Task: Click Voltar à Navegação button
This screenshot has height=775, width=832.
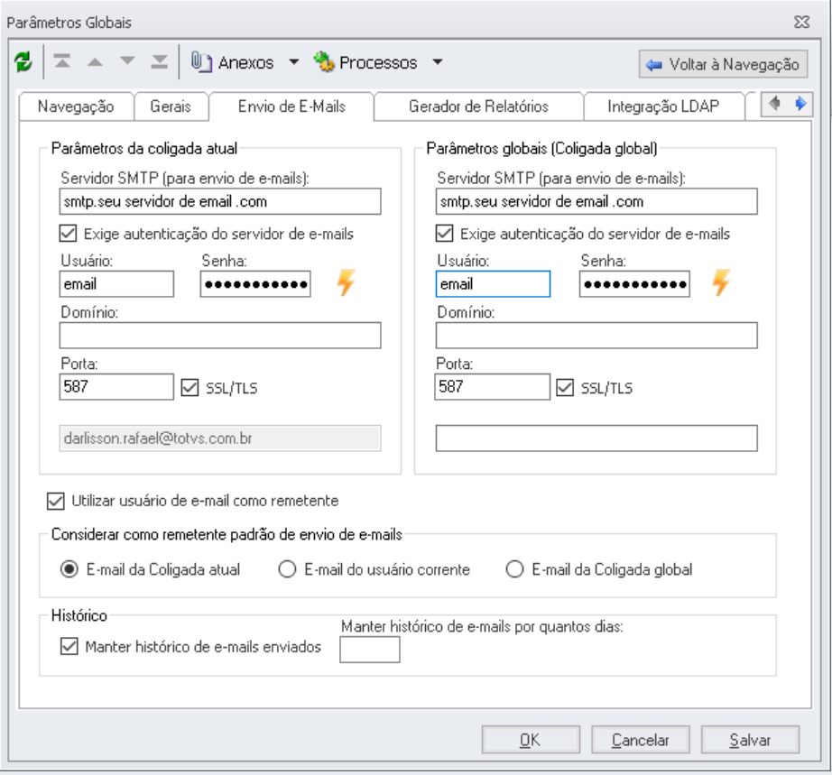Action: click(723, 64)
